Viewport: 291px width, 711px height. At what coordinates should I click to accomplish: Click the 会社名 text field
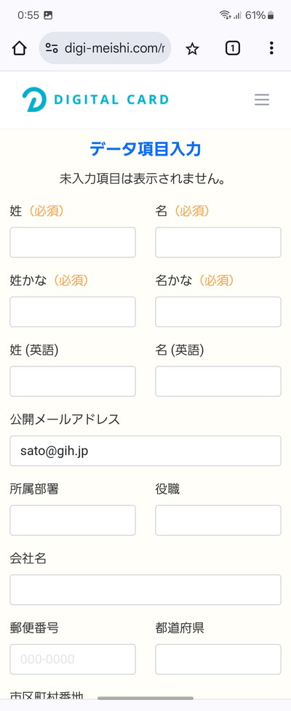(x=145, y=590)
